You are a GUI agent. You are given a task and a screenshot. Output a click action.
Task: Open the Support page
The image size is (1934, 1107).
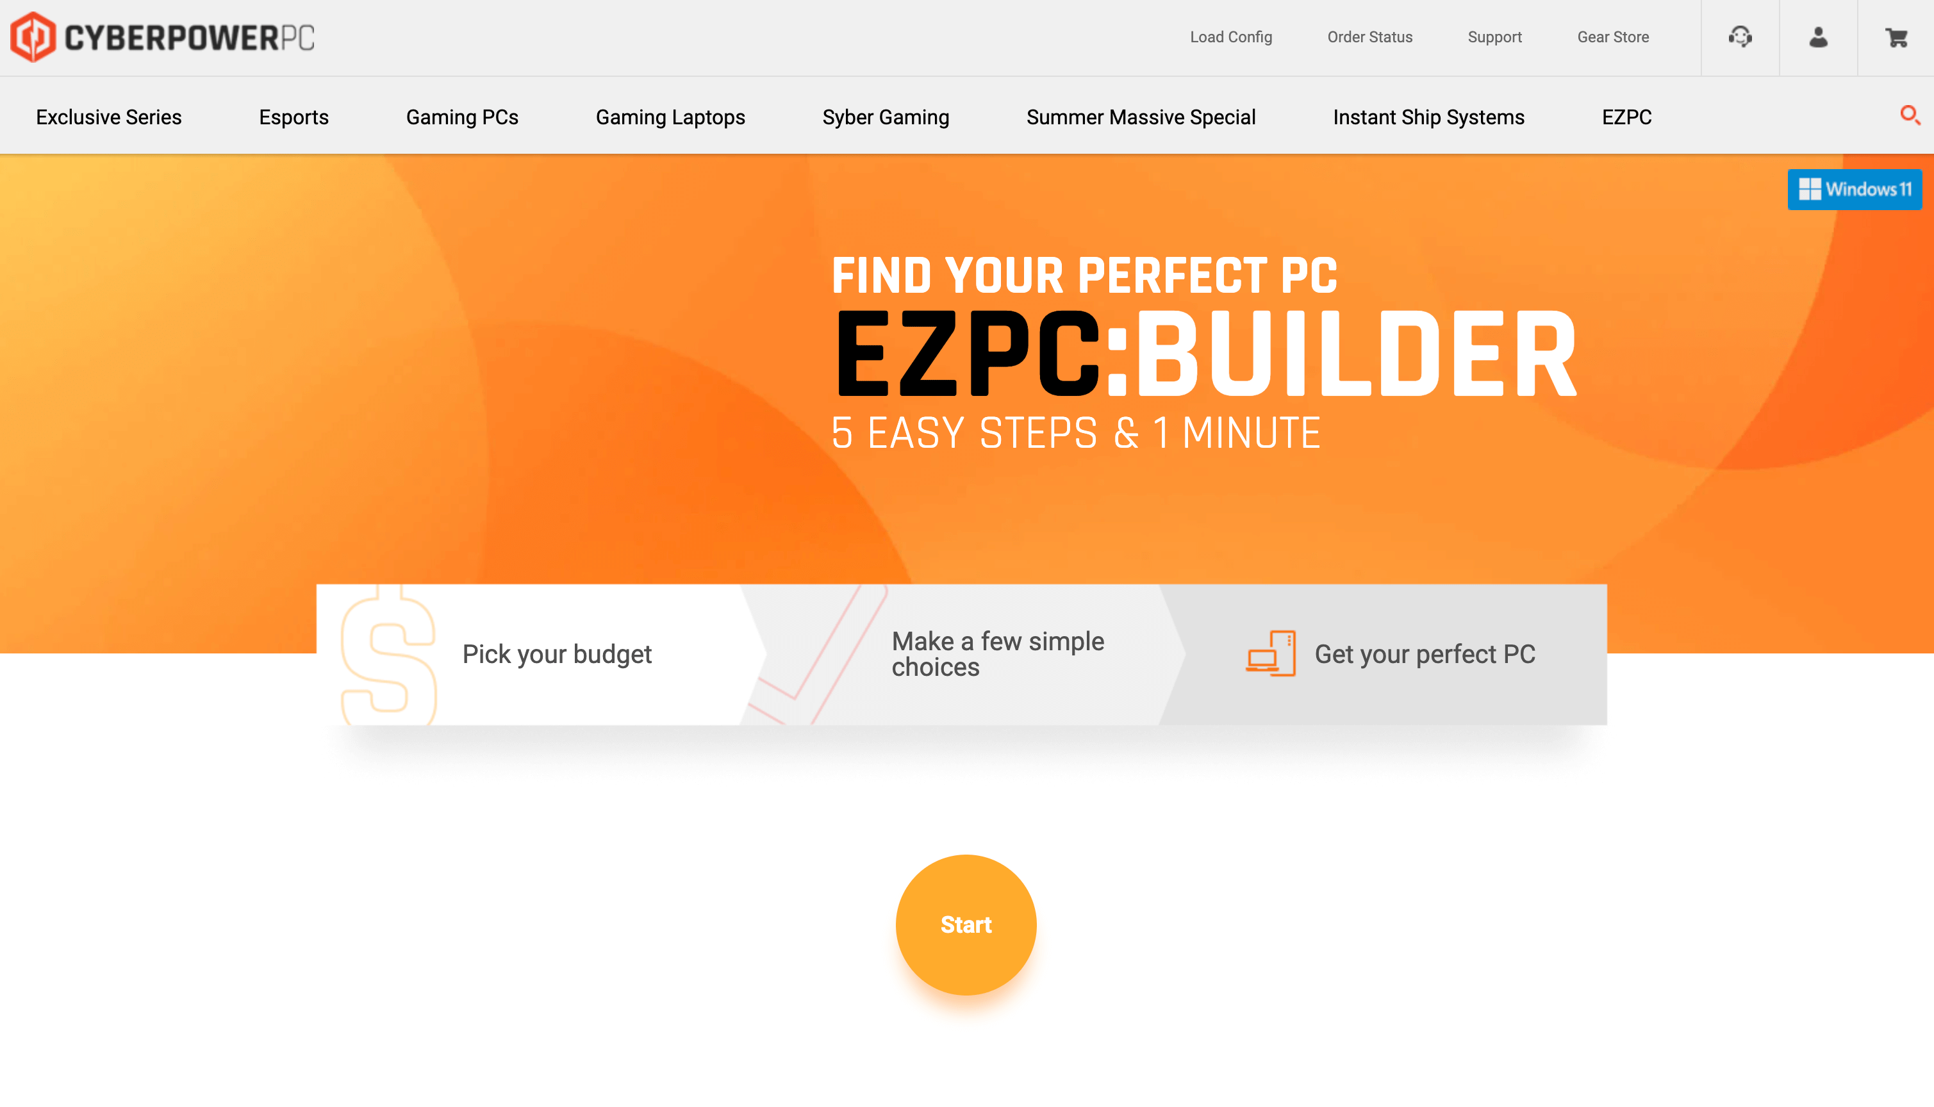[x=1494, y=36]
